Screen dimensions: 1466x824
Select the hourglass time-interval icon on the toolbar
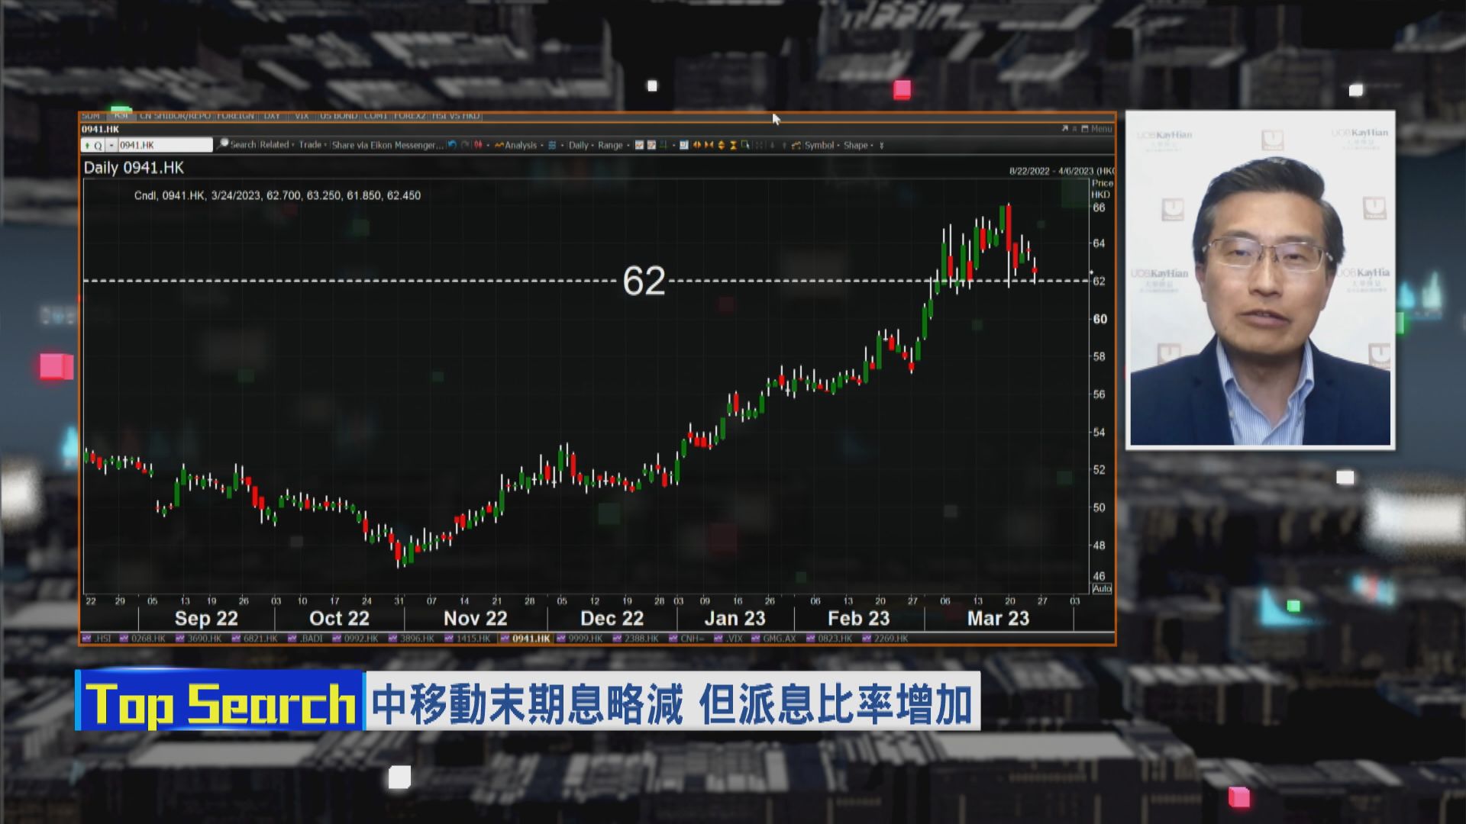point(734,145)
